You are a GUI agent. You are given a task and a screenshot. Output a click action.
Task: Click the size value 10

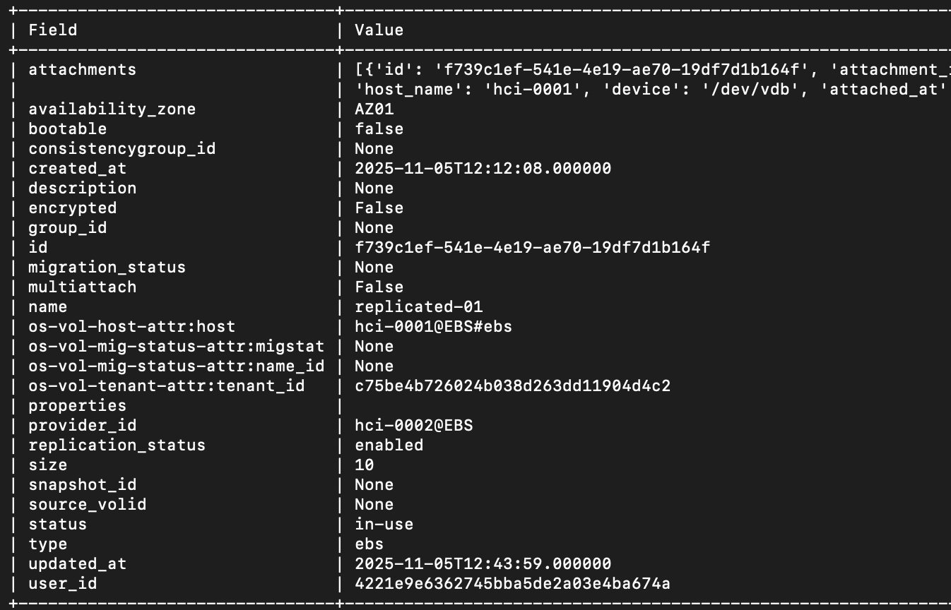(x=364, y=465)
